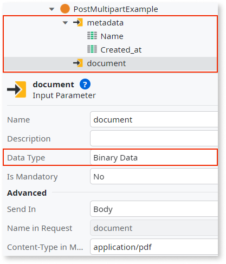This screenshot has width=226, height=264.
Task: Select the Name attribute tree item
Action: click(x=112, y=36)
